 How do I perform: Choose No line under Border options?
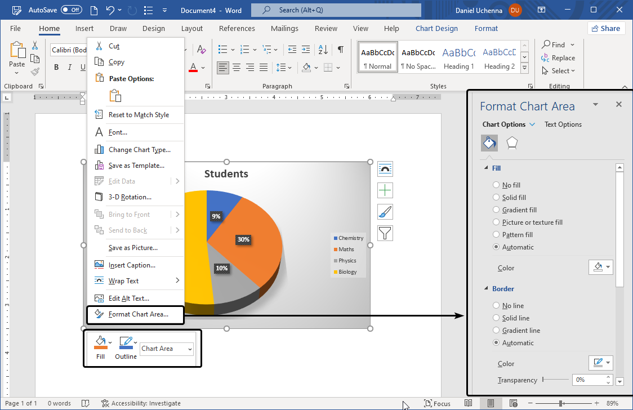496,305
